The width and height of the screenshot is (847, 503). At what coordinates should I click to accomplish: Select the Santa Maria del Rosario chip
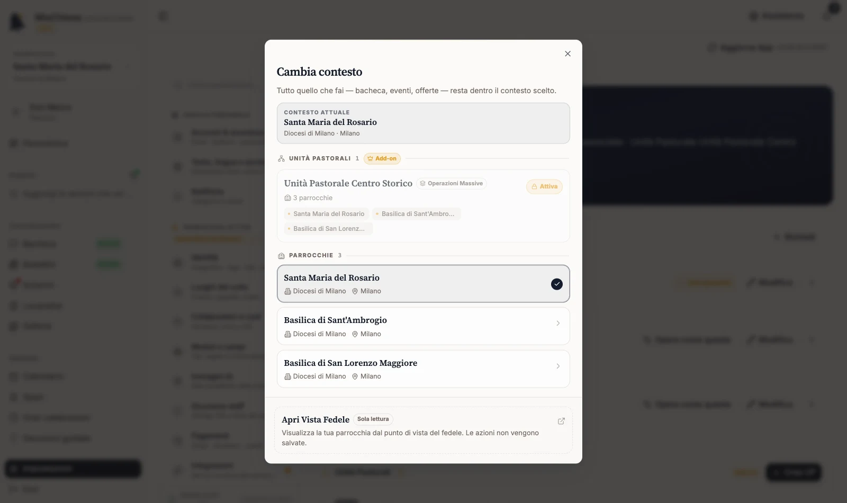pos(326,214)
